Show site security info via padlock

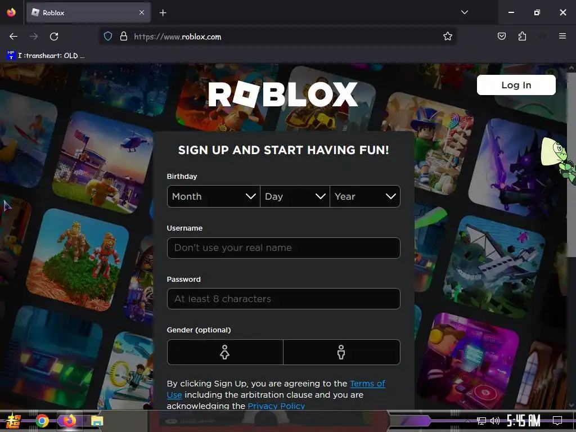click(x=124, y=37)
